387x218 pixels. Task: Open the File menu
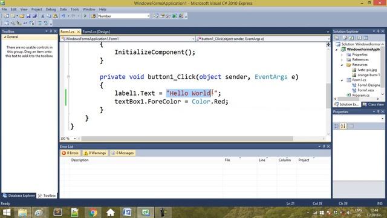[4, 9]
